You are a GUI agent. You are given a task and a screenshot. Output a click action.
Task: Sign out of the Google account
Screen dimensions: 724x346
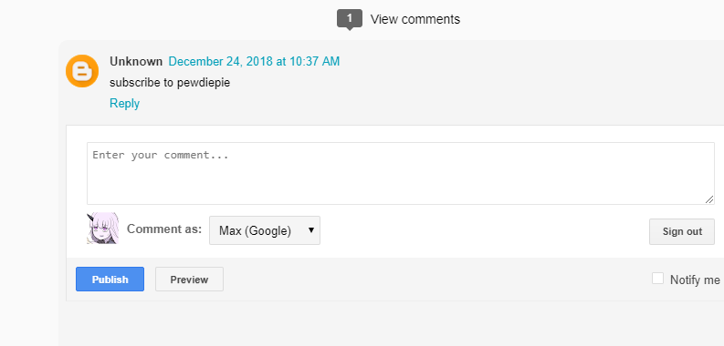pyautogui.click(x=682, y=232)
